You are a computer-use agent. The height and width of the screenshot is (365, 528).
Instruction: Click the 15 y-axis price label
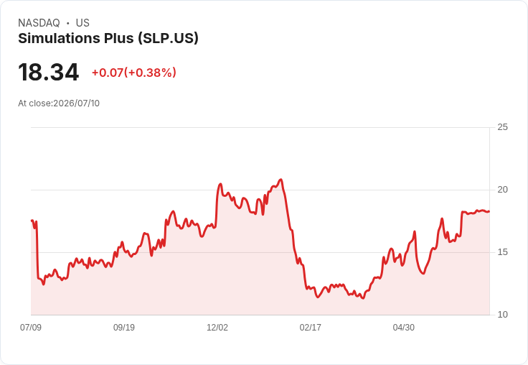[x=502, y=252]
